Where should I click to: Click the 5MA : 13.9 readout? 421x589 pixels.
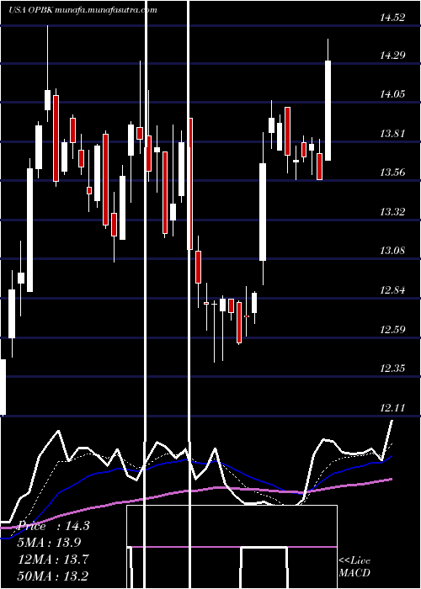pos(50,542)
